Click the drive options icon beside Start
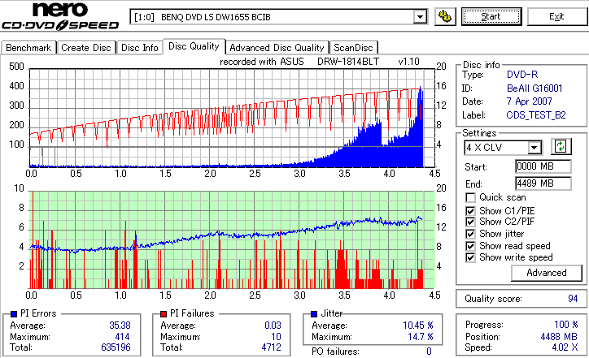This screenshot has width=589, height=358. tap(445, 17)
